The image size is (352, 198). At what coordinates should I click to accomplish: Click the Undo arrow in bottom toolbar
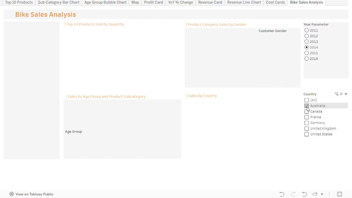pos(282,194)
